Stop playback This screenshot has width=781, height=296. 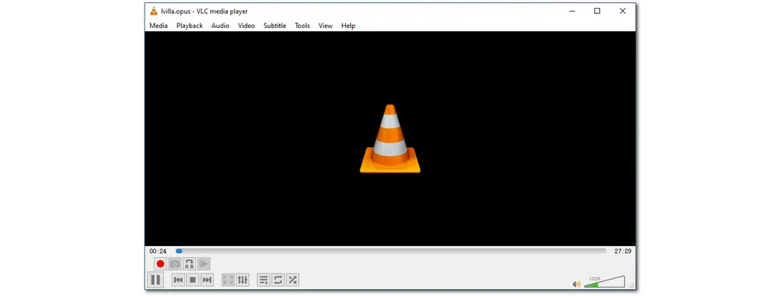point(193,280)
